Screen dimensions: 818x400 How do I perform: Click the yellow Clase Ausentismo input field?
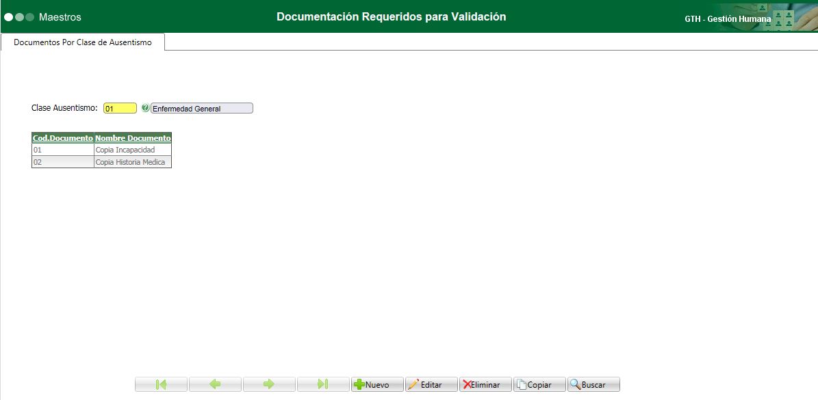pyautogui.click(x=119, y=107)
